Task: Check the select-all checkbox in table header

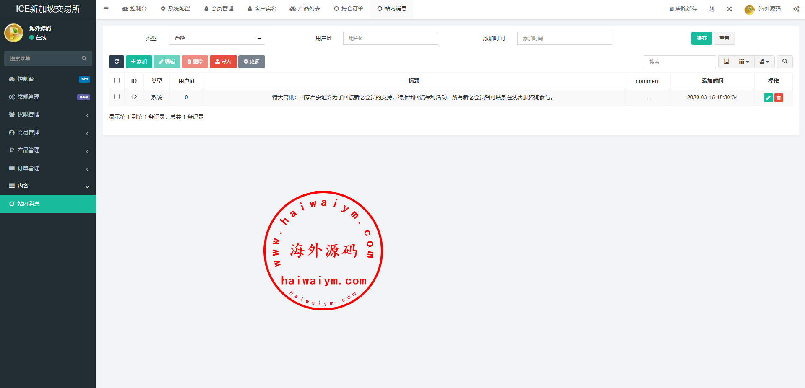Action: tap(117, 80)
